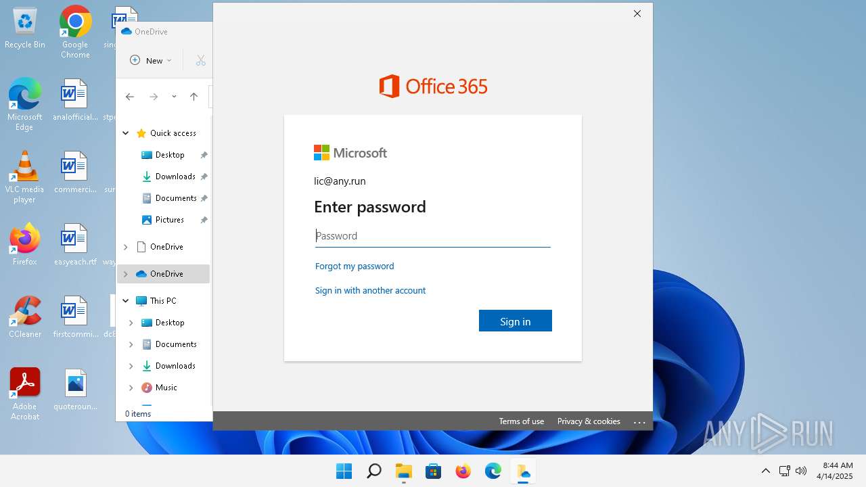Click Forgot my password link
866x487 pixels.
[x=355, y=266]
